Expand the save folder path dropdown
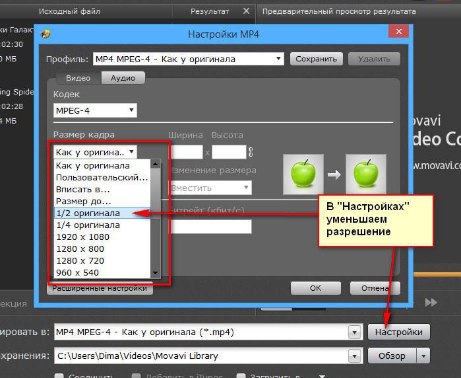461x378 pixels. tap(355, 356)
